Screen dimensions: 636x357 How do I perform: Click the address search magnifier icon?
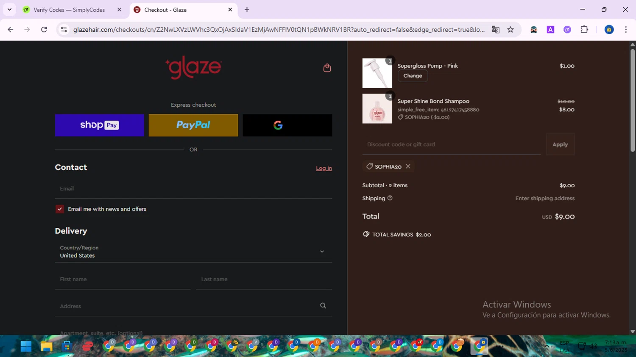323,306
